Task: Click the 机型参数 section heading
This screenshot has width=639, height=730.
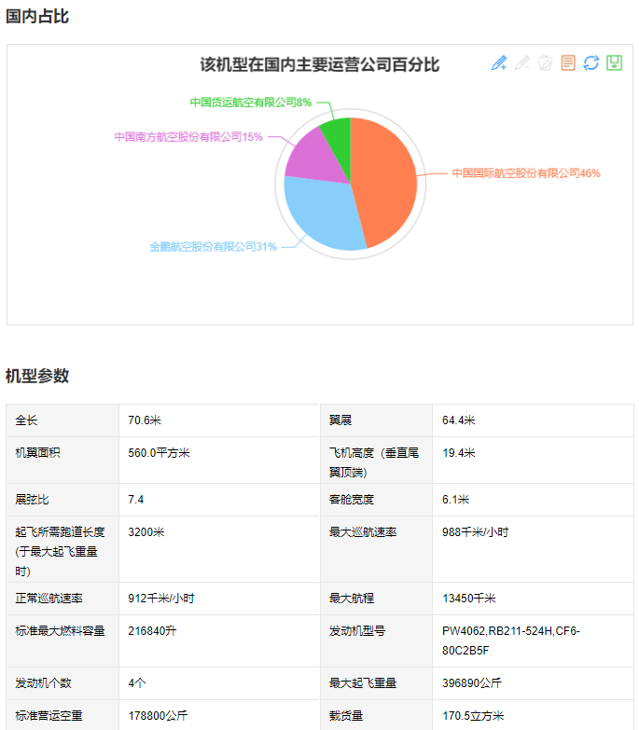Action: tap(37, 376)
